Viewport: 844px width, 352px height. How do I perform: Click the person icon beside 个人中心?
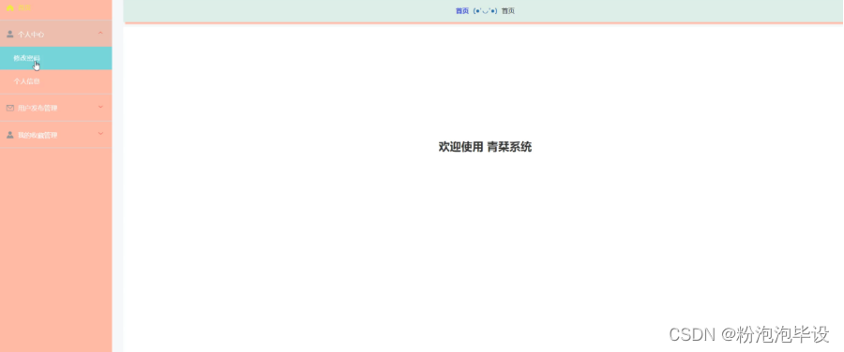[9, 34]
